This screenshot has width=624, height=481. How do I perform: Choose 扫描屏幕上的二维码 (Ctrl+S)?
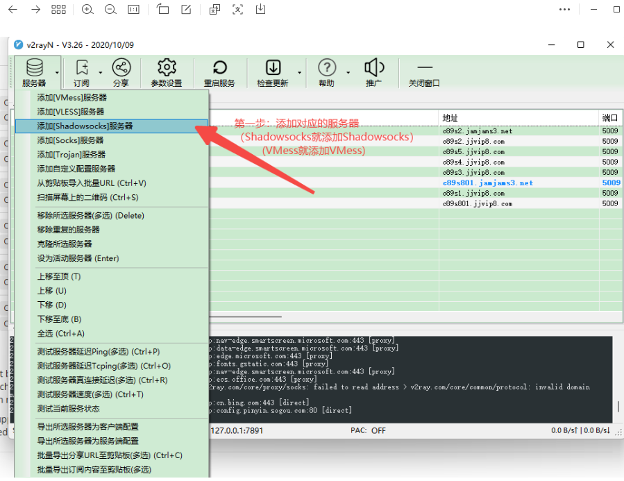tap(112, 198)
